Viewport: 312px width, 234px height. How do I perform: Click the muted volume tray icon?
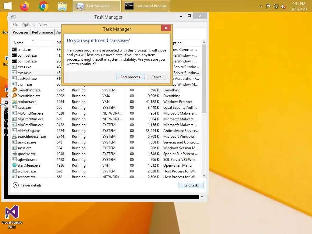(x=283, y=7)
